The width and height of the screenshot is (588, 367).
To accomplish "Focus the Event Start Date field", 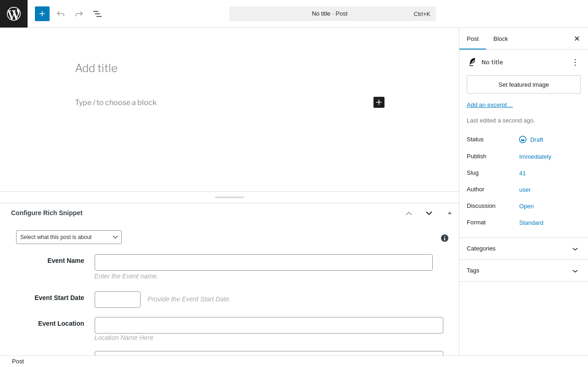I will [x=118, y=300].
